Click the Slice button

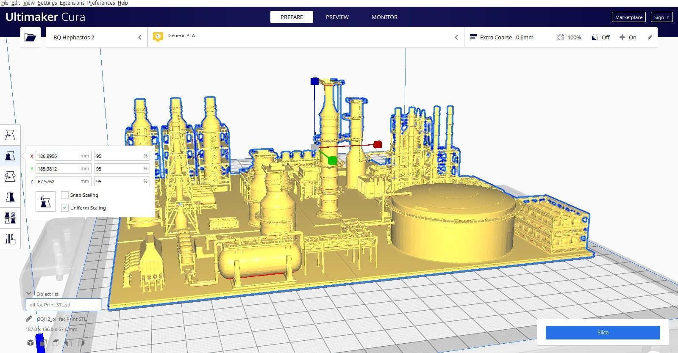(x=603, y=333)
